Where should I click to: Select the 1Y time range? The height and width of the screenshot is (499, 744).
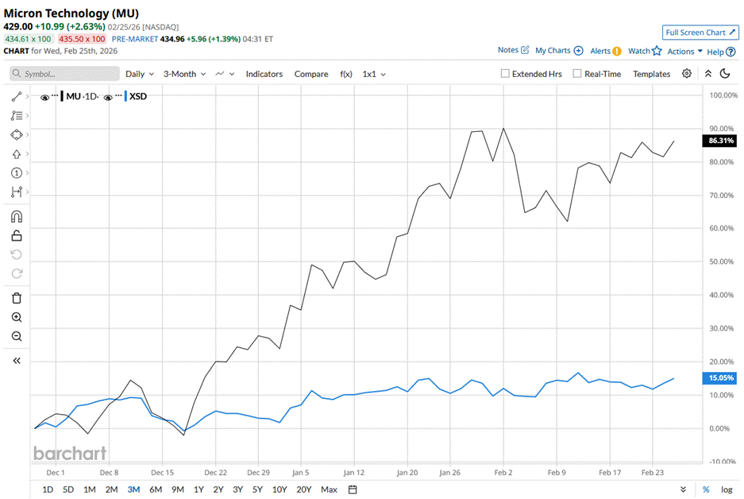click(199, 489)
